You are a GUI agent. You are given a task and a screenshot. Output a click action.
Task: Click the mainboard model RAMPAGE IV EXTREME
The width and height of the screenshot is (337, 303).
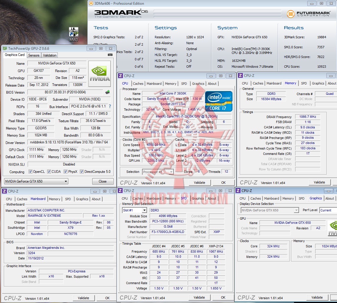pos(55,216)
